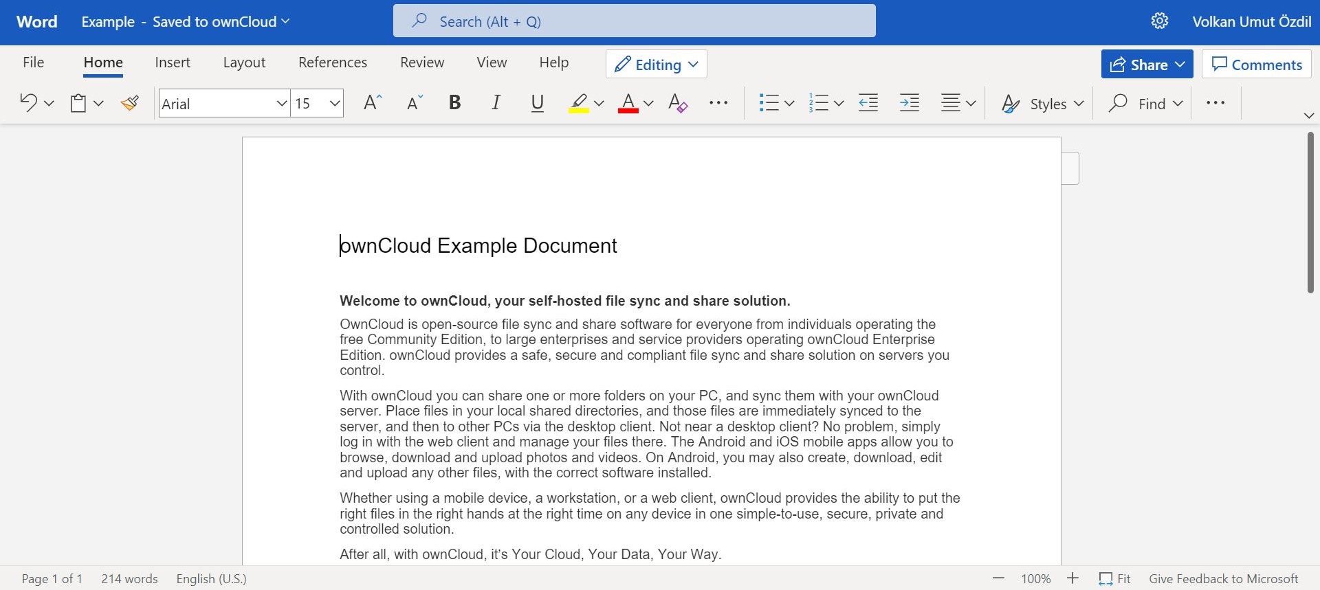Open the File menu
Screen dimensions: 1320x590
point(33,63)
